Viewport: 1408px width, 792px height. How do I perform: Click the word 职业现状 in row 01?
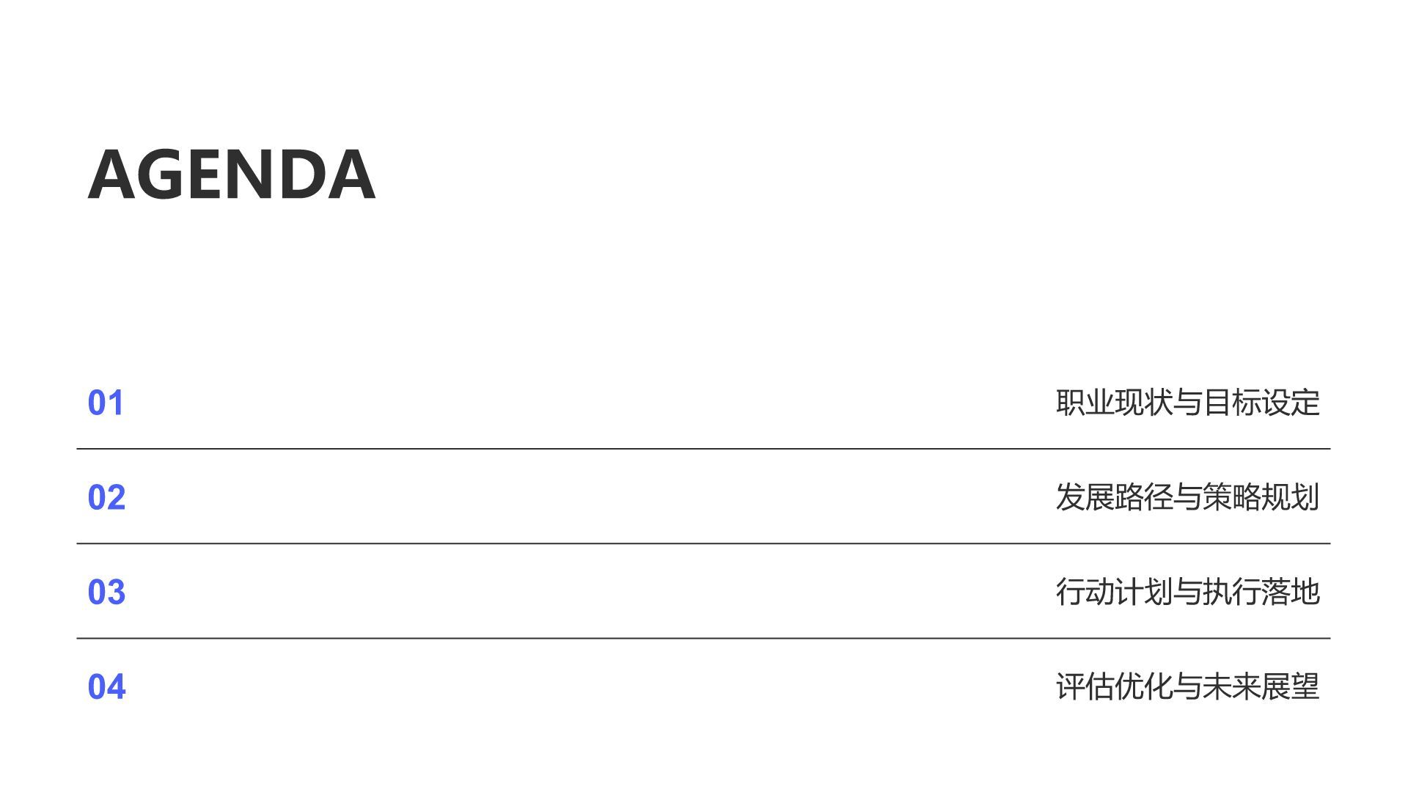pyautogui.click(x=1114, y=403)
